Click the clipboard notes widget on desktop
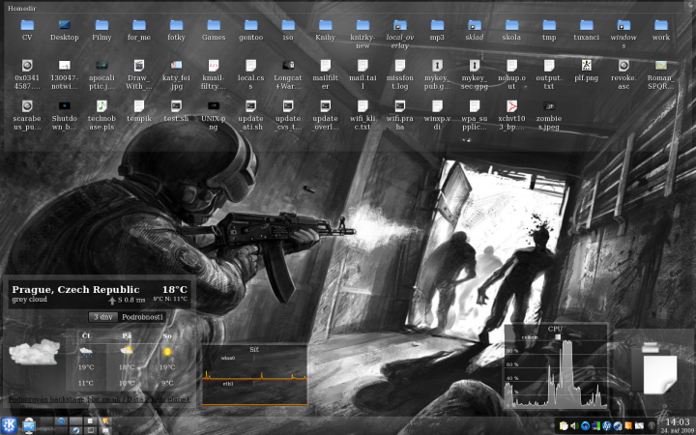The width and height of the screenshot is (696, 435). [x=654, y=367]
